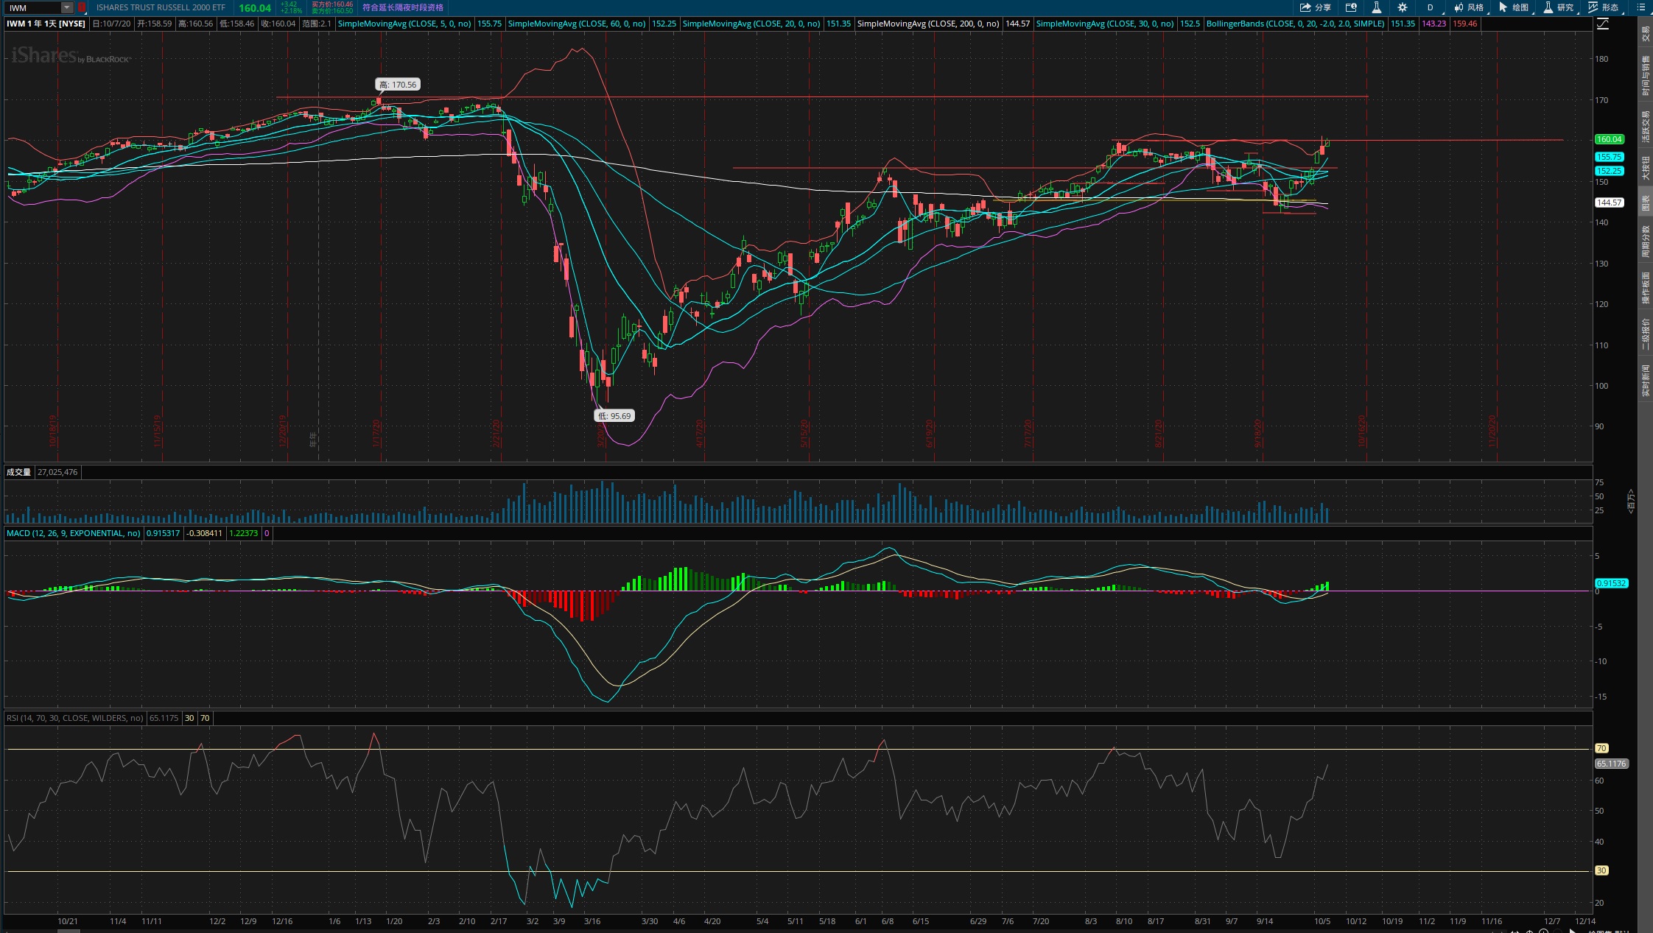Viewport: 1653px width, 933px height.
Task: Open the Dashboard (操作板面) side tab
Action: [1646, 288]
